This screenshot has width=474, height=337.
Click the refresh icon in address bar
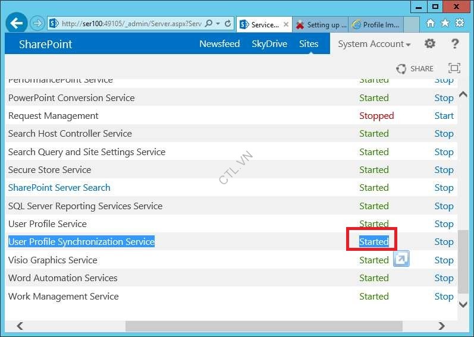pyautogui.click(x=228, y=24)
